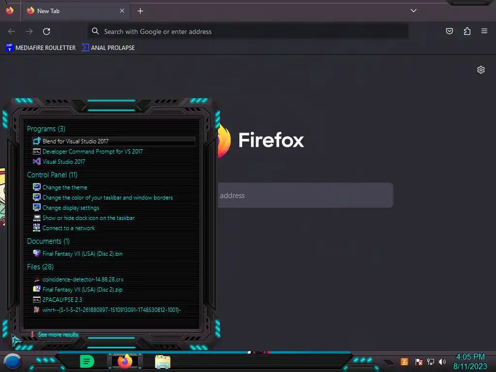Open the volume speaker tray icon
This screenshot has height=372, width=496.
point(442,361)
